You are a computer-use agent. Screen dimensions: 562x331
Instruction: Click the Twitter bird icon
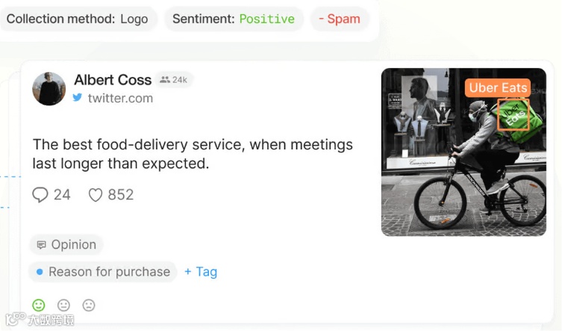78,98
